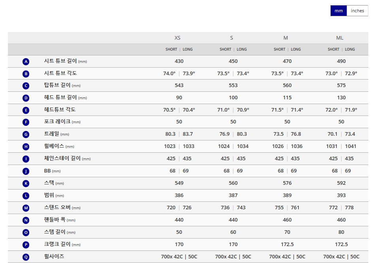The width and height of the screenshot is (379, 273).
Task: Select the ML size column header
Action: pyautogui.click(x=339, y=38)
